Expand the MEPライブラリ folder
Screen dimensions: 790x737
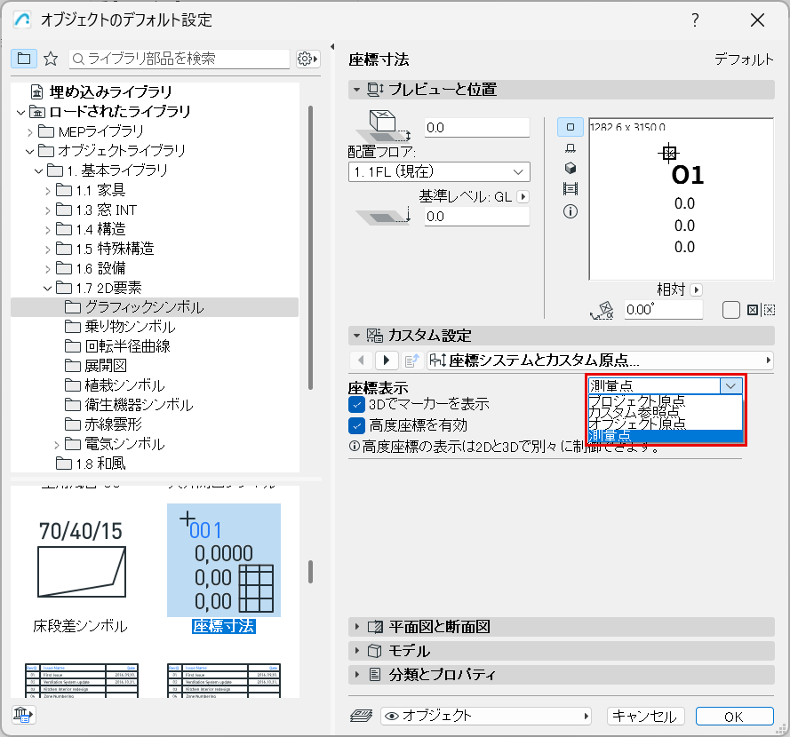point(29,132)
